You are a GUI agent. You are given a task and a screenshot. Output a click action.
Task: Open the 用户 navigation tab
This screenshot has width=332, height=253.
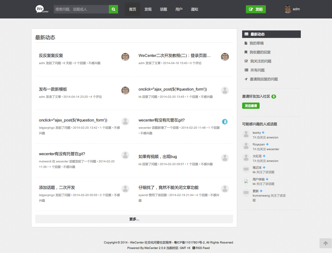click(179, 9)
